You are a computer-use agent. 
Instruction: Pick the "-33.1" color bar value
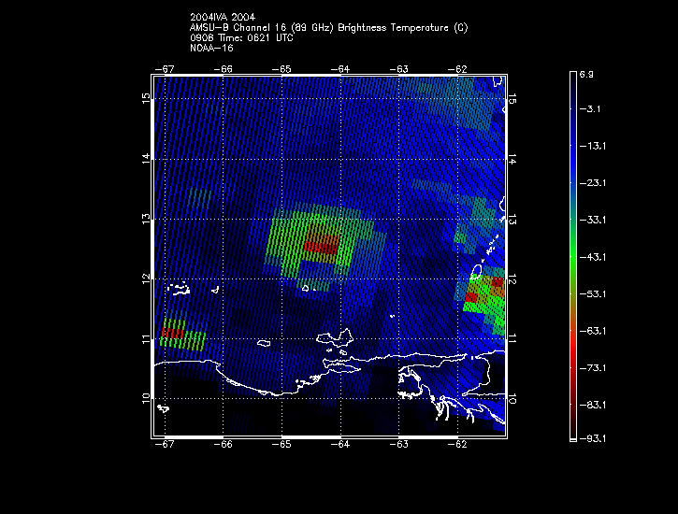(x=592, y=221)
